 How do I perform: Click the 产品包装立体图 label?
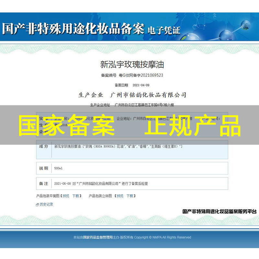point(100,196)
